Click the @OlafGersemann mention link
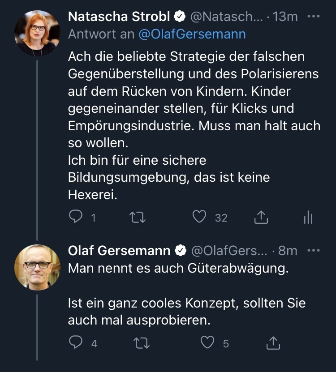Screen dimensions: 336x372 pos(192,34)
